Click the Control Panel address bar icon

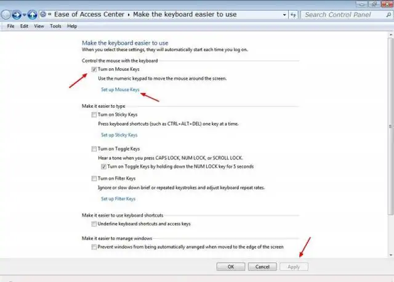(43, 14)
